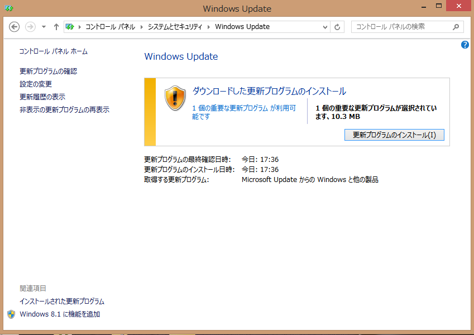Screen dimensions: 474x335
Task: Click the Windows Update icon in the address bar
Action: pyautogui.click(x=70, y=27)
